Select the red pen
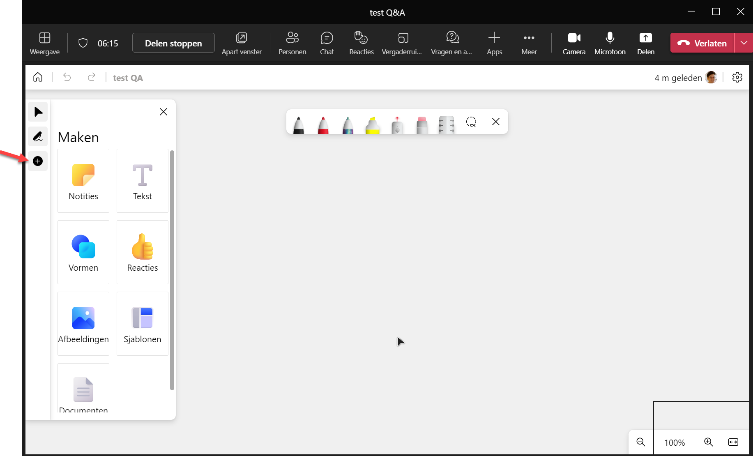This screenshot has width=753, height=456. pyautogui.click(x=323, y=124)
